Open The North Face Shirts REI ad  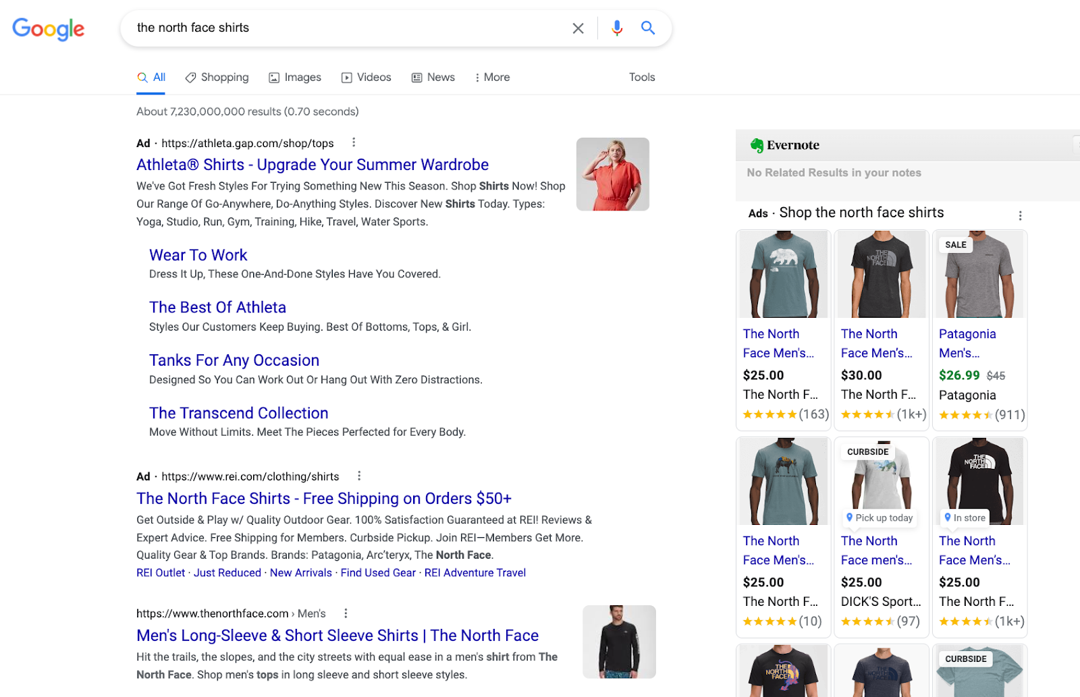pyautogui.click(x=324, y=499)
